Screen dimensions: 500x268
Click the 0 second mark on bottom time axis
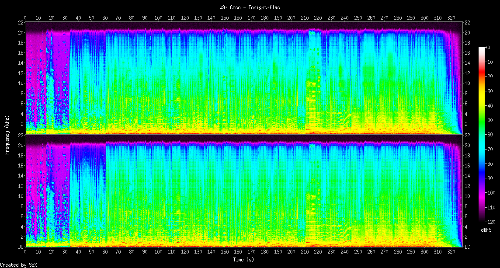point(25,252)
